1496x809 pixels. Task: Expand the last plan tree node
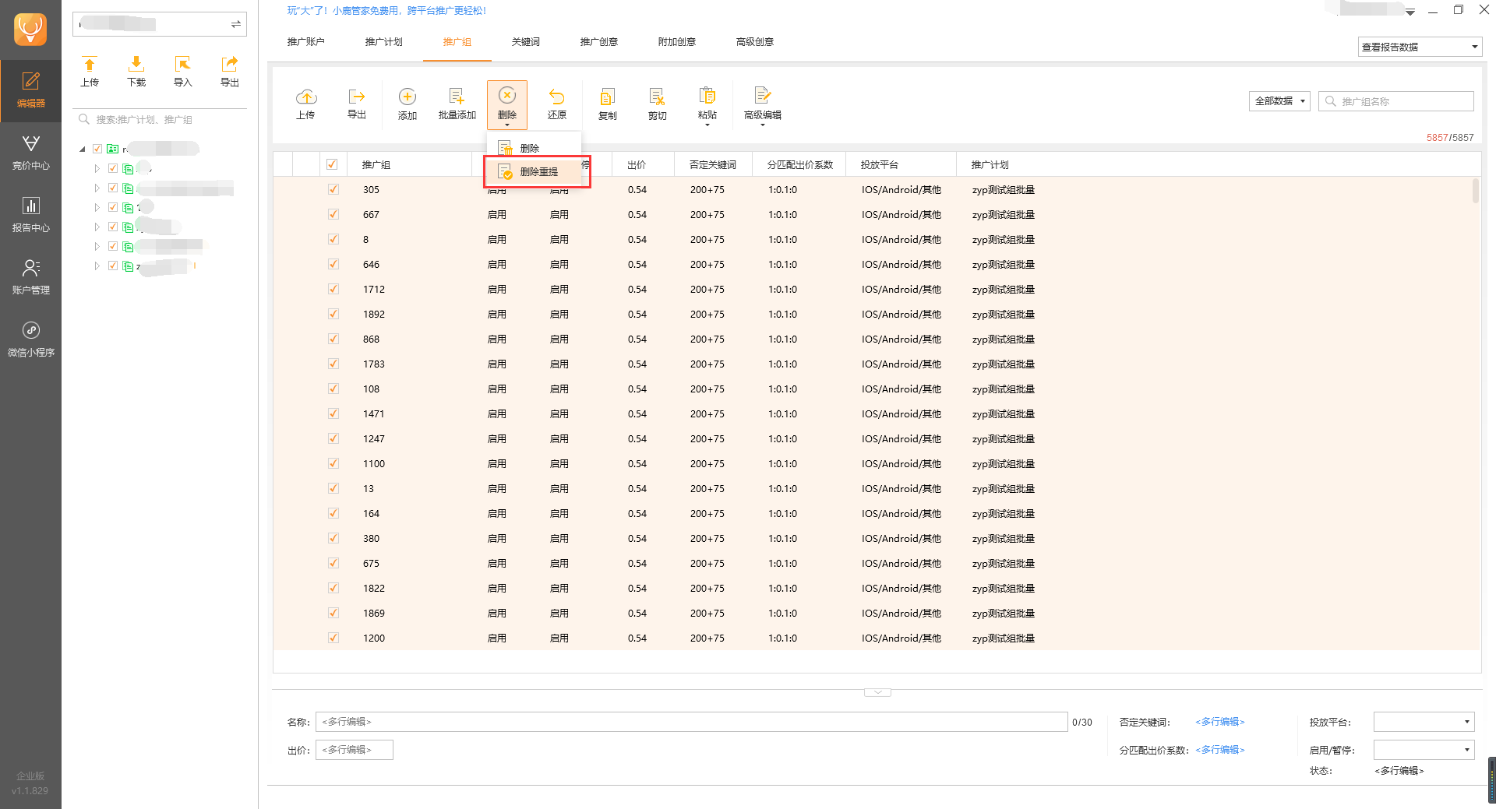pyautogui.click(x=97, y=266)
